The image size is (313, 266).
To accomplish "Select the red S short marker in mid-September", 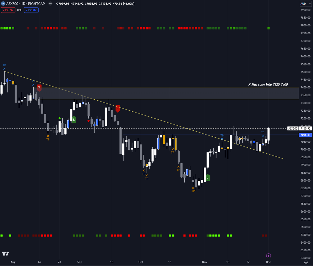I will pos(118,108).
